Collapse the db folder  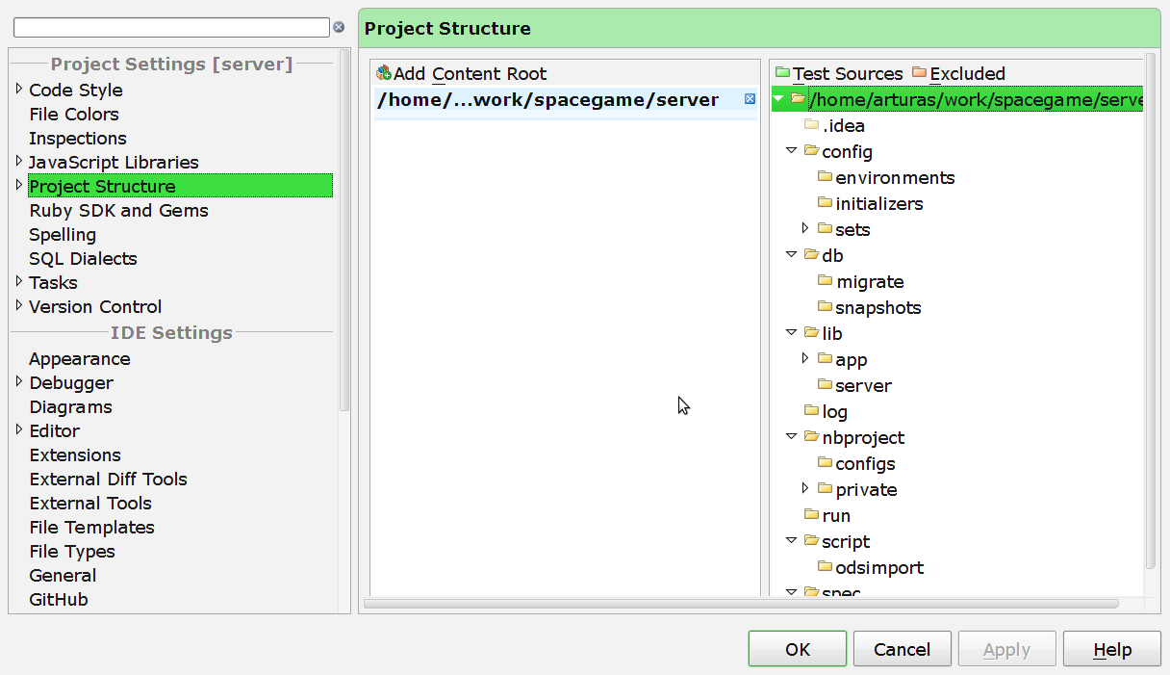pyautogui.click(x=792, y=254)
